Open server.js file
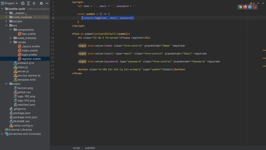This screenshot has height=150, width=266. pyautogui.click(x=23, y=71)
